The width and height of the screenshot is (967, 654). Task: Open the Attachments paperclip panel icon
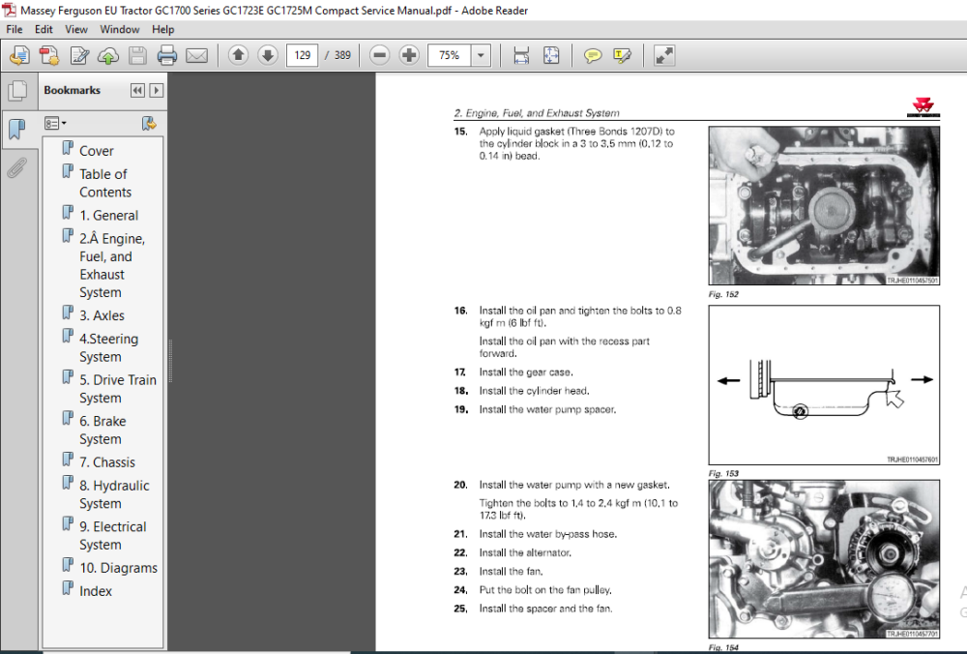pos(17,167)
